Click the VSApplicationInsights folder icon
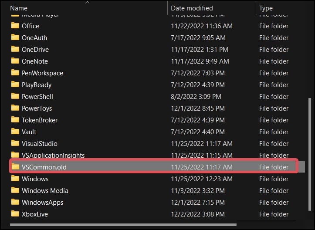Screen dimensions: 315x230 click(x=15, y=155)
